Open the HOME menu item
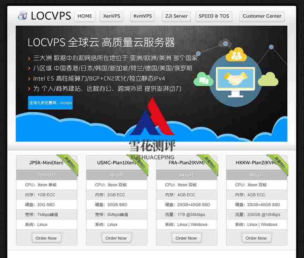Viewport: 304px width, 258px height. pyautogui.click(x=85, y=16)
